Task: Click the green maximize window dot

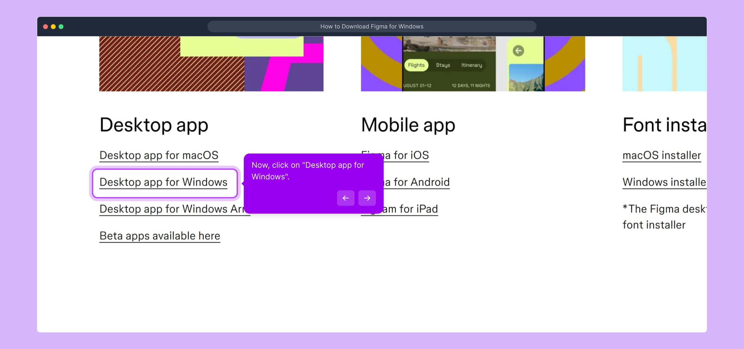Action: (x=61, y=27)
